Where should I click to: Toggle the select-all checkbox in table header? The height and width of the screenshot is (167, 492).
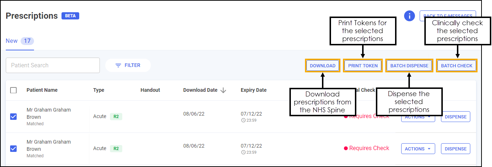pos(13,90)
